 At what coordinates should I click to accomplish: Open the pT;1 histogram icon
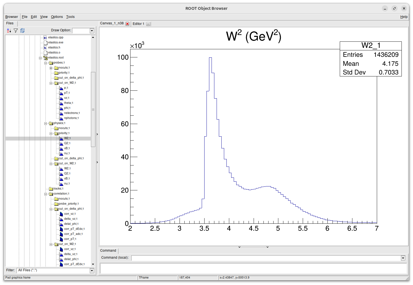point(61,93)
